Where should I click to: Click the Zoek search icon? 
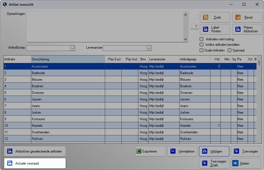205,17
